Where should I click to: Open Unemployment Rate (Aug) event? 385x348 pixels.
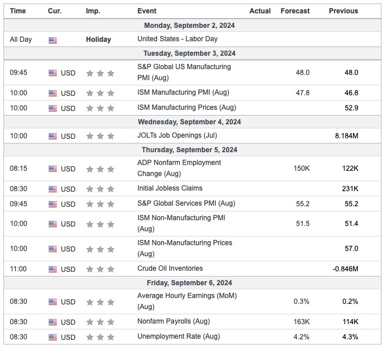(x=179, y=336)
